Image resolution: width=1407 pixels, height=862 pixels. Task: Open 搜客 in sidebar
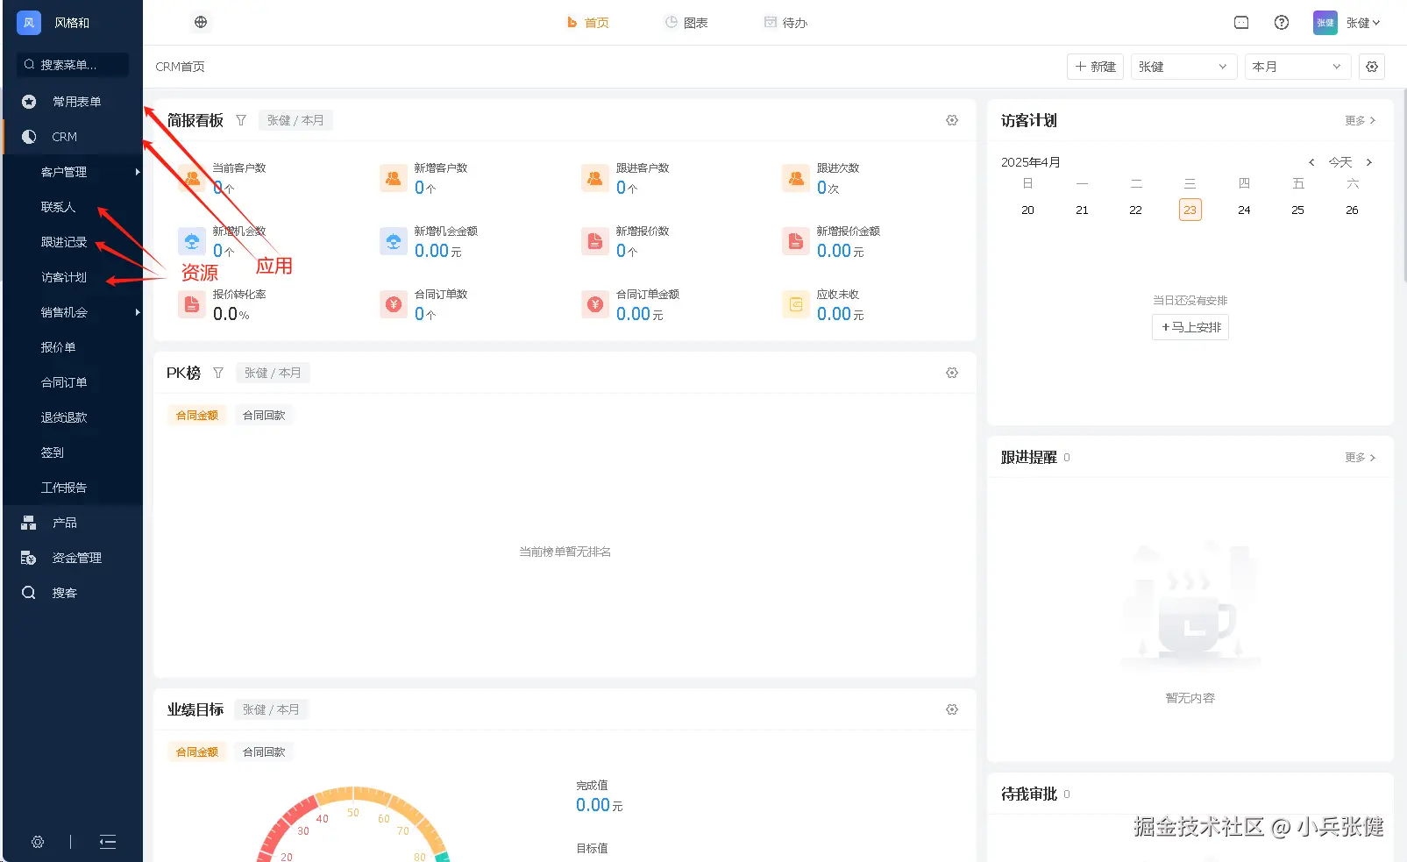pyautogui.click(x=74, y=593)
